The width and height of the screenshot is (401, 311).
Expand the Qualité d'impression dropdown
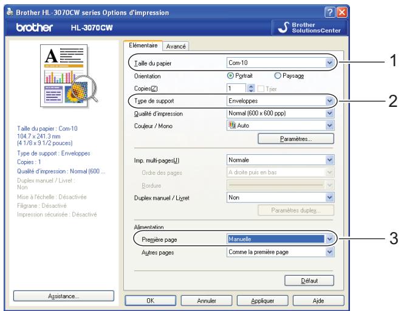(329, 113)
